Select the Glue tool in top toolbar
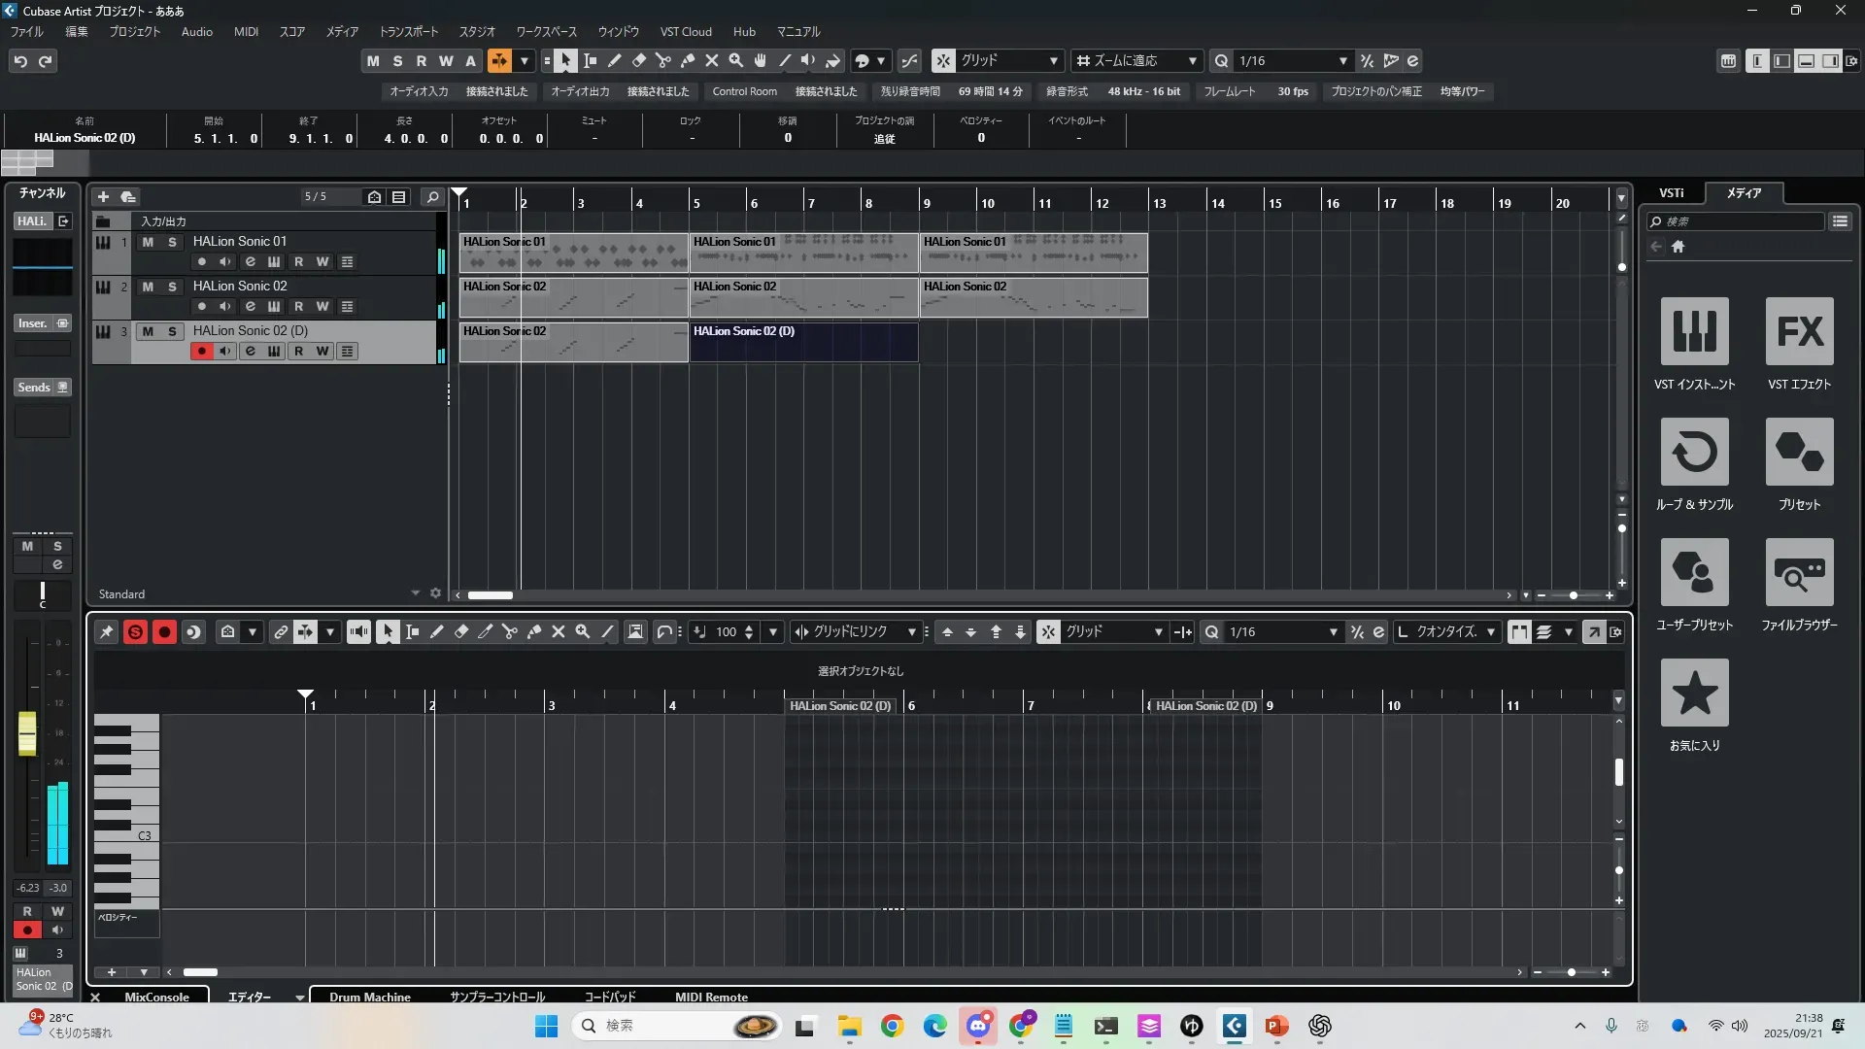Image resolution: width=1865 pixels, height=1049 pixels. (x=688, y=61)
